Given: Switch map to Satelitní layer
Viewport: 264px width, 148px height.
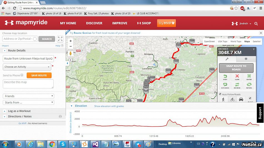Looking at the screenshot, I should (x=256, y=42).
